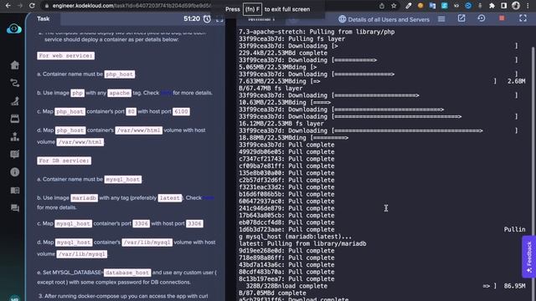The width and height of the screenshot is (536, 301).
Task: Click 'latest: Pulling from library/mariadb' terminal line
Action: coord(302,243)
